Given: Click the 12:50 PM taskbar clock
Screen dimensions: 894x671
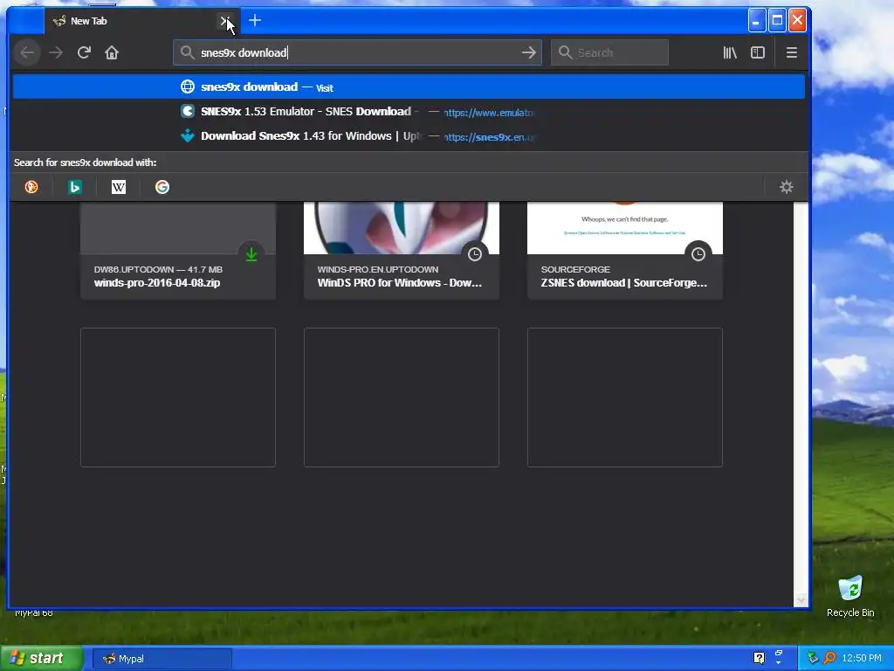Looking at the screenshot, I should click(862, 658).
